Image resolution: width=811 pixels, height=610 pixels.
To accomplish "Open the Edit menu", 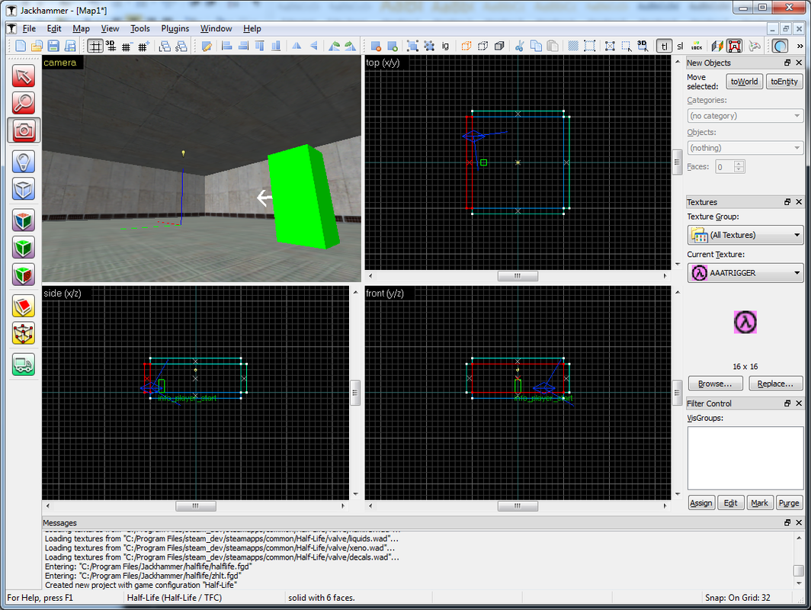I will click(54, 28).
